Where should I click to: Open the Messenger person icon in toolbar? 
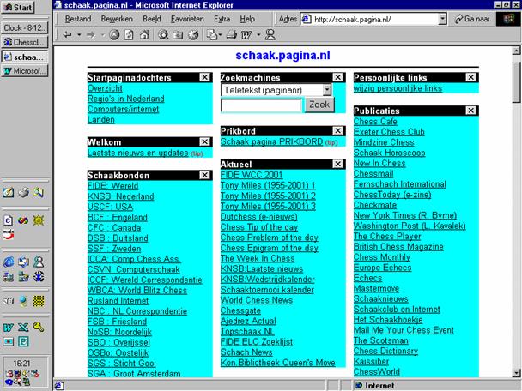pos(270,35)
